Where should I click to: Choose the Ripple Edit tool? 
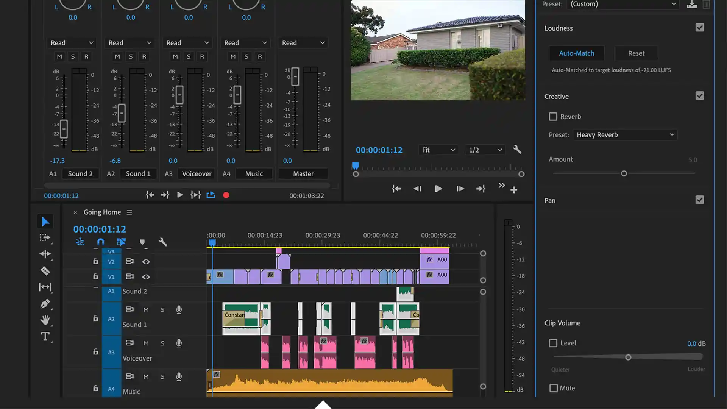[x=45, y=254]
